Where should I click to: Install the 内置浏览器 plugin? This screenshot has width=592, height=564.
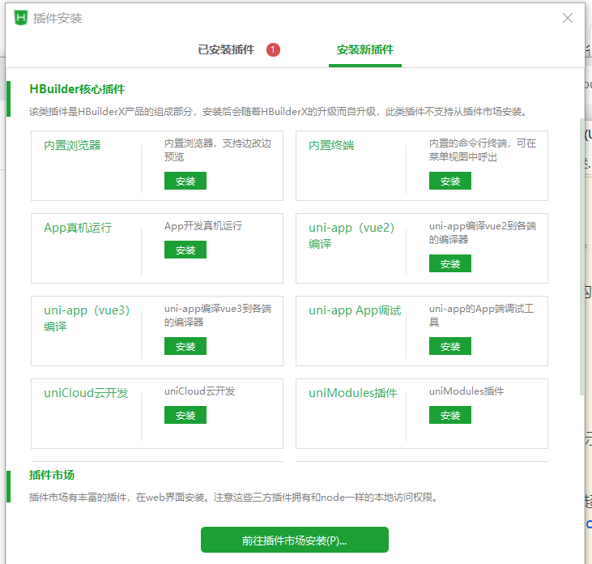185,181
